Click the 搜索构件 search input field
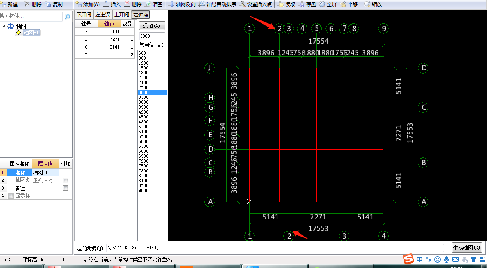This screenshot has width=487, height=268. point(31,16)
